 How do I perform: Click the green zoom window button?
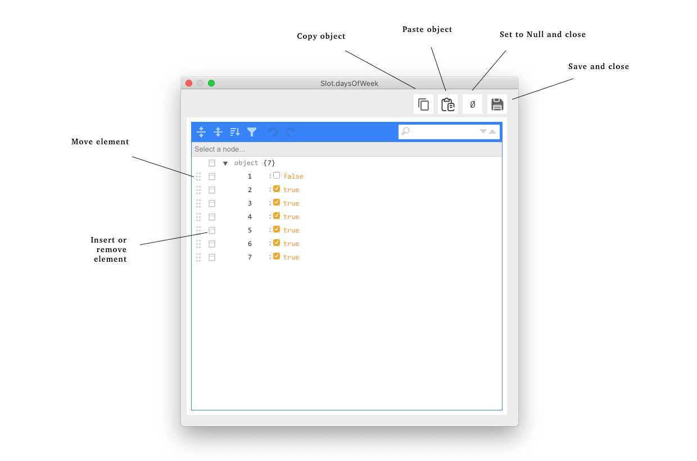pyautogui.click(x=211, y=83)
